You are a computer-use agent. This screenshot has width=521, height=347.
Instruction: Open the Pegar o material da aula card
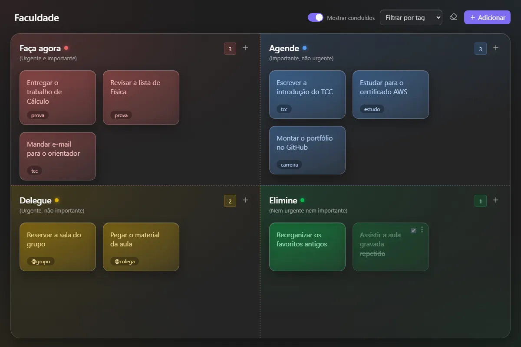point(141,247)
